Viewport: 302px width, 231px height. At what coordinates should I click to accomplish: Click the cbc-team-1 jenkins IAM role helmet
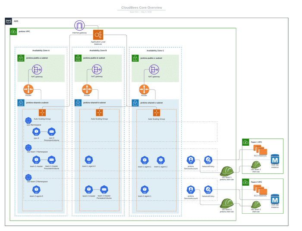coord(226,171)
